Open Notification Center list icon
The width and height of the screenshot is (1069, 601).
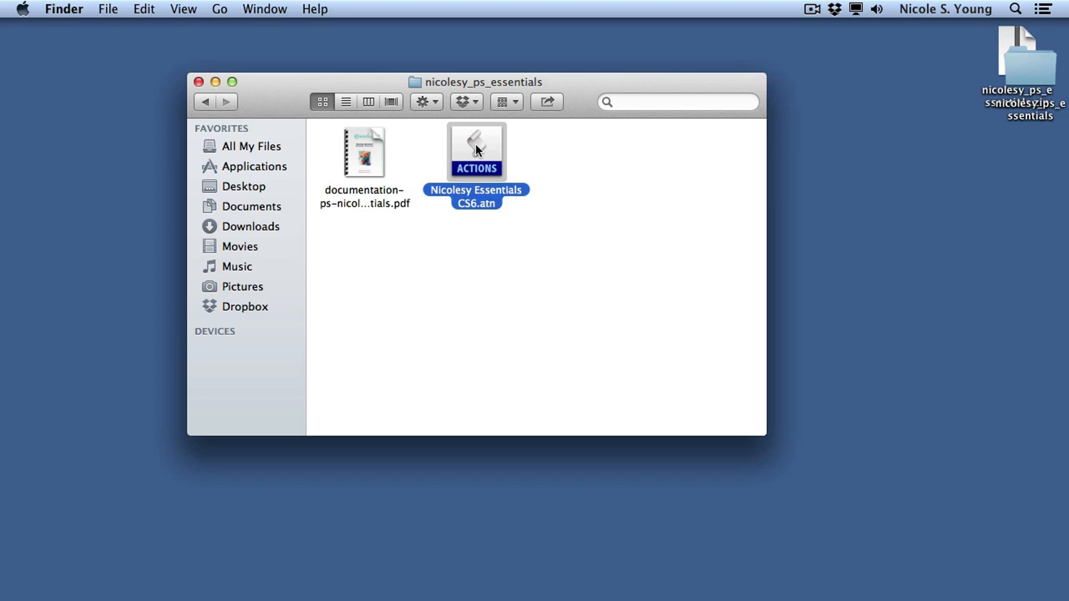pyautogui.click(x=1043, y=9)
